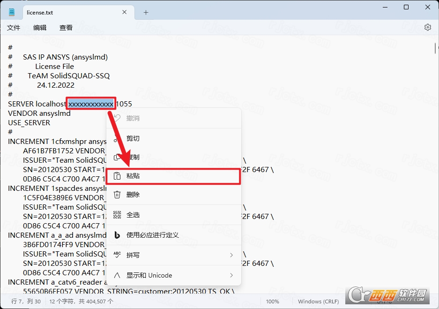Viewport: 439px width, 309px height.
Task: Click the Bing logo icon
Action: pyautogui.click(x=117, y=235)
